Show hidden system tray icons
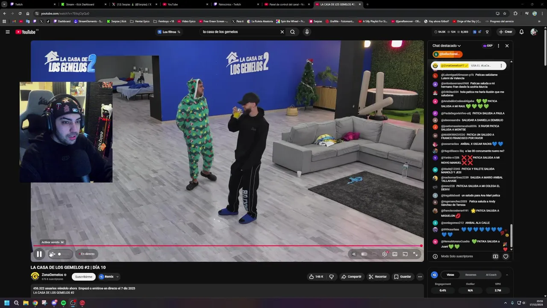The image size is (547, 308). tap(506, 303)
